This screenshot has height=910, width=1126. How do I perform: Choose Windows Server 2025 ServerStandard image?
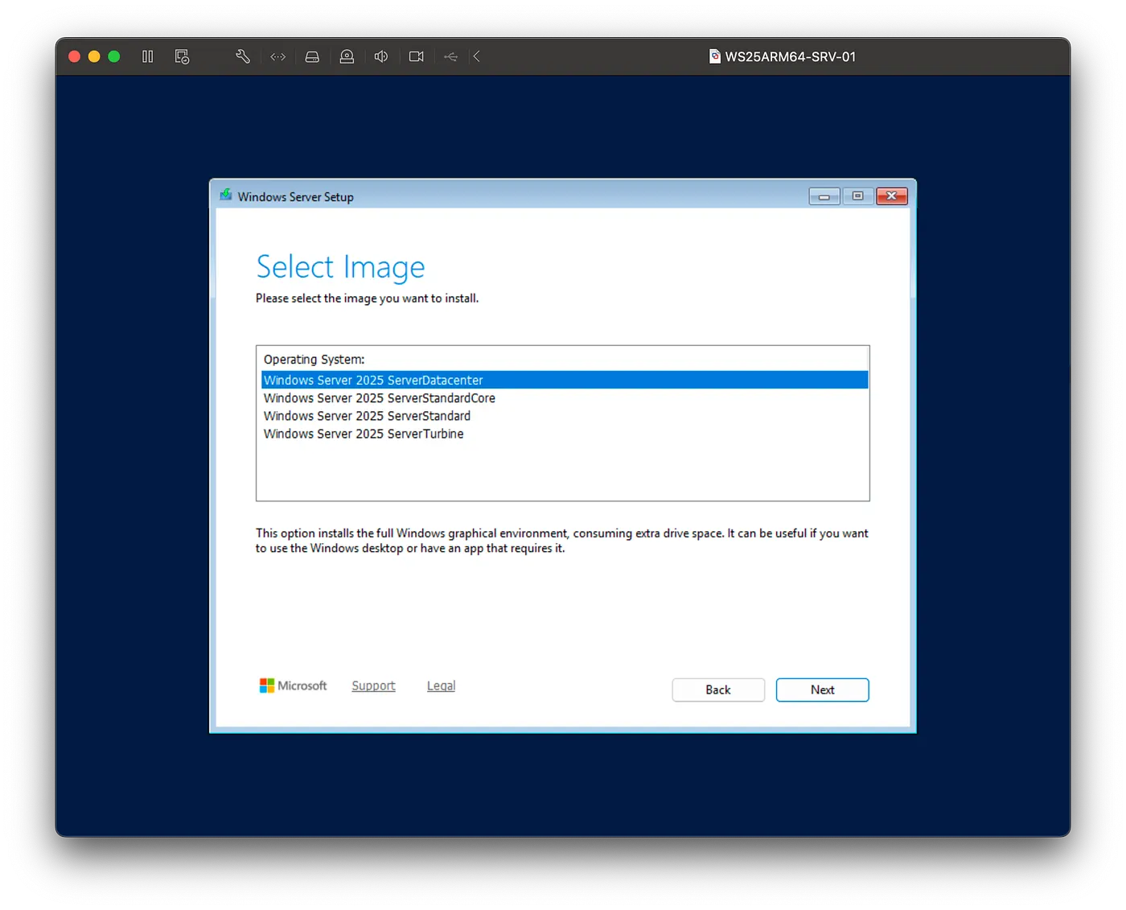click(x=367, y=416)
